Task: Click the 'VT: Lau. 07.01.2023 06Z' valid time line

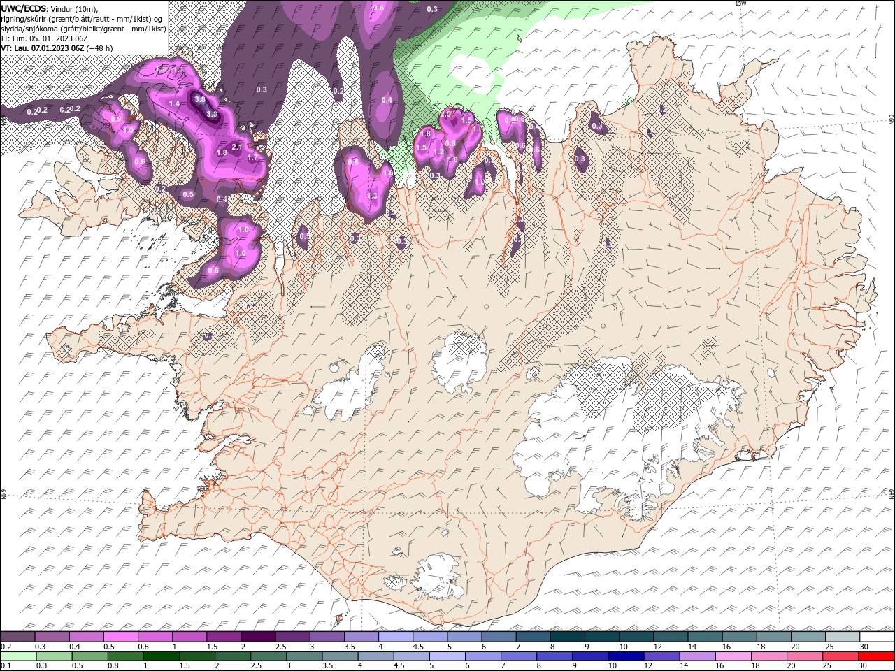Action: coord(43,48)
